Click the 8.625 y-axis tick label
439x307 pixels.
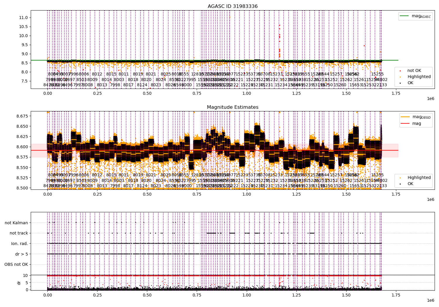coord(22,137)
